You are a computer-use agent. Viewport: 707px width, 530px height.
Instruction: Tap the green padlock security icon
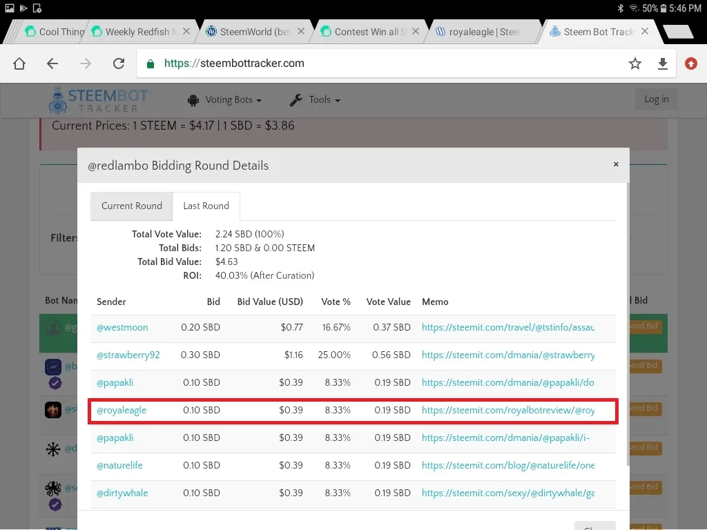151,63
